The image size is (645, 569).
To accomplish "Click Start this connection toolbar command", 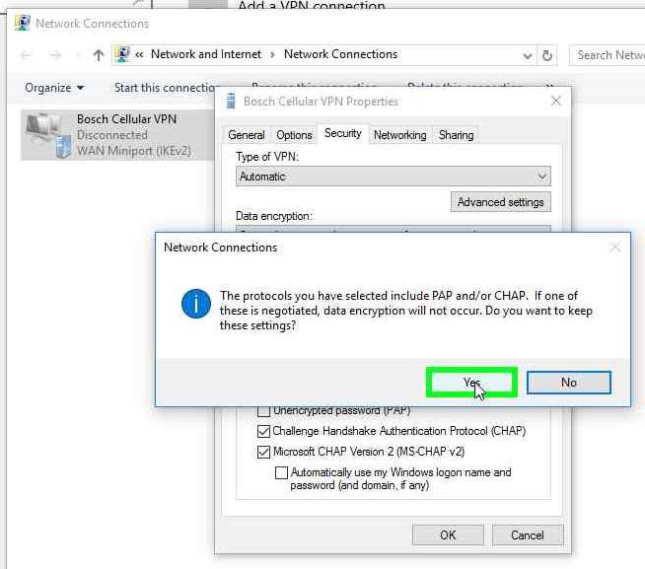I will click(165, 88).
